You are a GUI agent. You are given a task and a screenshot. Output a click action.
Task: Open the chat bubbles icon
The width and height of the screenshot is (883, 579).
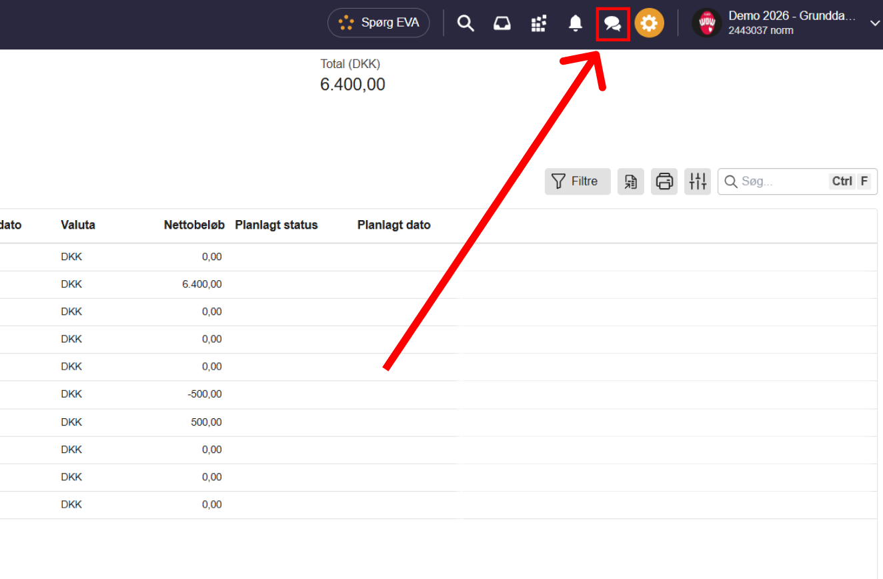613,24
